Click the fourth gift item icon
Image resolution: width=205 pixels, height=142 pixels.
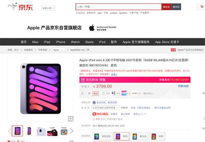click(134, 93)
